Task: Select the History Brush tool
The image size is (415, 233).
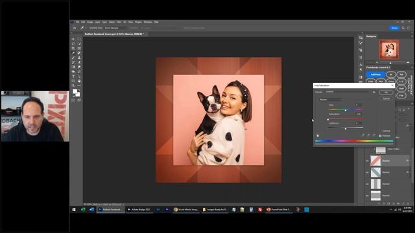Action: click(73, 63)
